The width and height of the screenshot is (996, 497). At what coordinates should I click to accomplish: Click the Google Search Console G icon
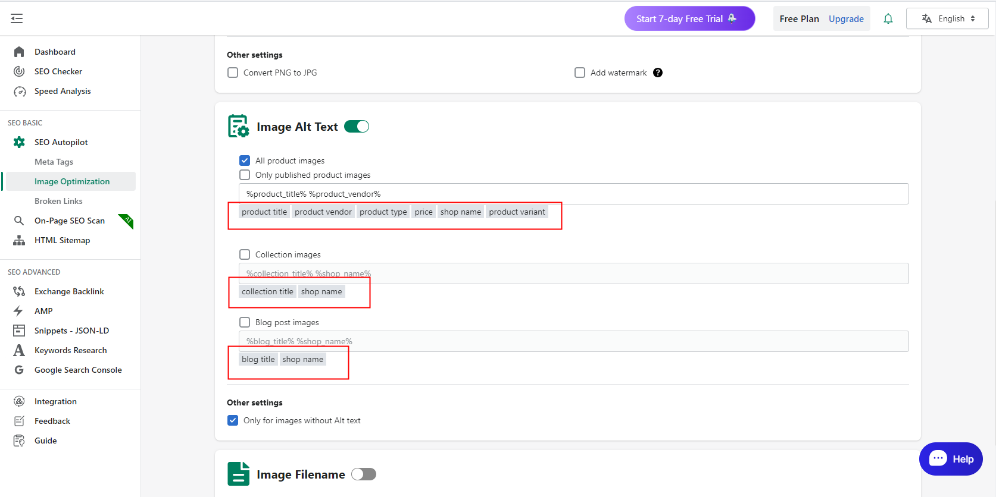tap(19, 370)
